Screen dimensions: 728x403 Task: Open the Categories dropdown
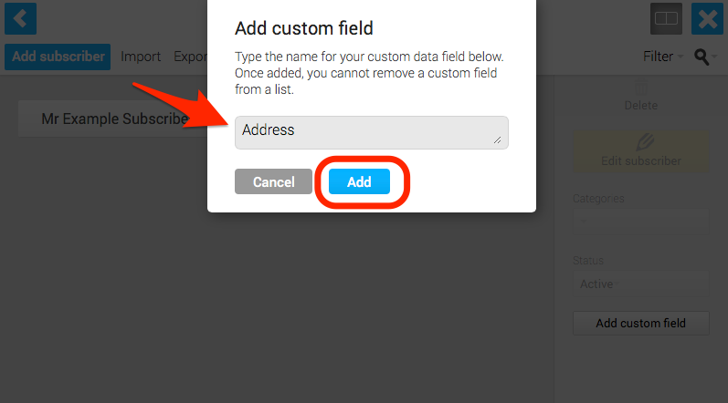pyautogui.click(x=640, y=222)
